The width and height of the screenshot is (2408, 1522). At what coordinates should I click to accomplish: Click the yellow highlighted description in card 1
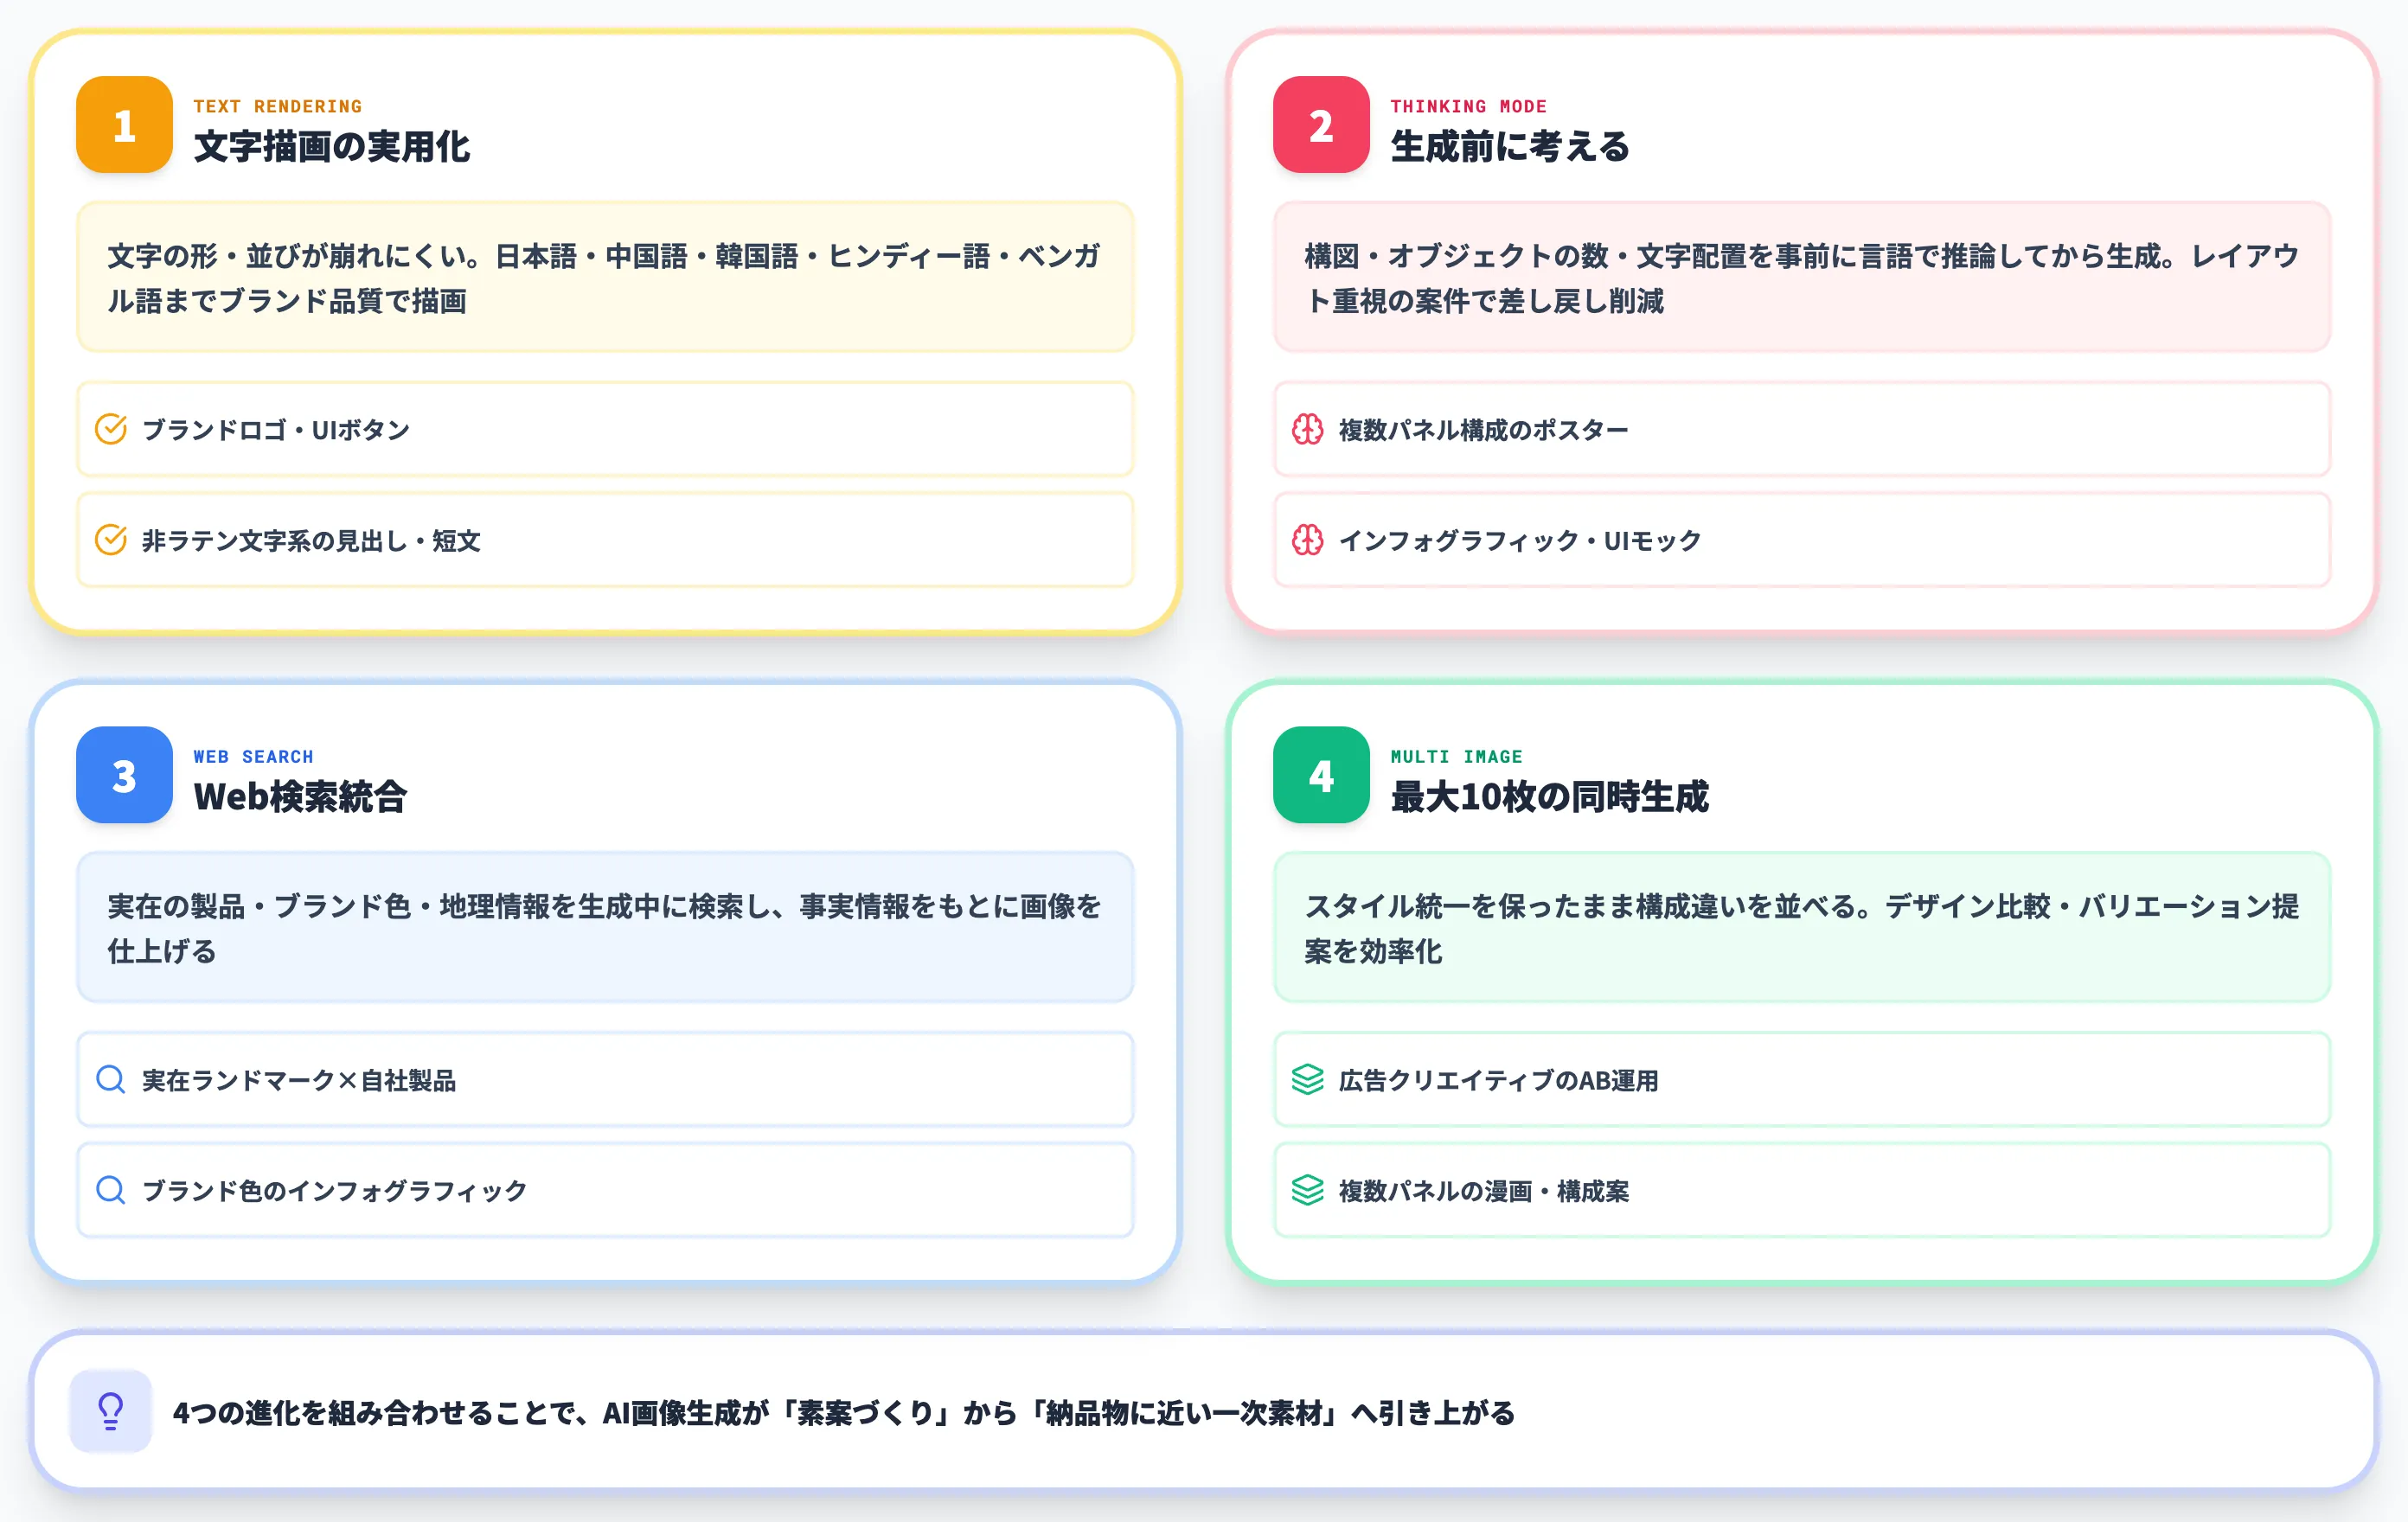click(603, 278)
